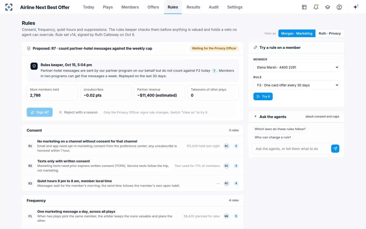Go to the Today tab

(89, 7)
